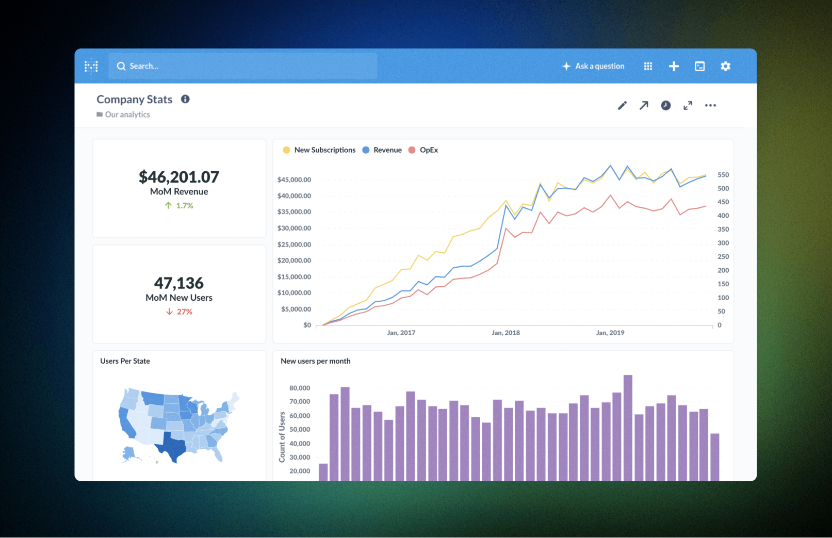Viewport: 832px width, 538px height.
Task: Click the tallest purple bar in chart
Action: point(628,428)
